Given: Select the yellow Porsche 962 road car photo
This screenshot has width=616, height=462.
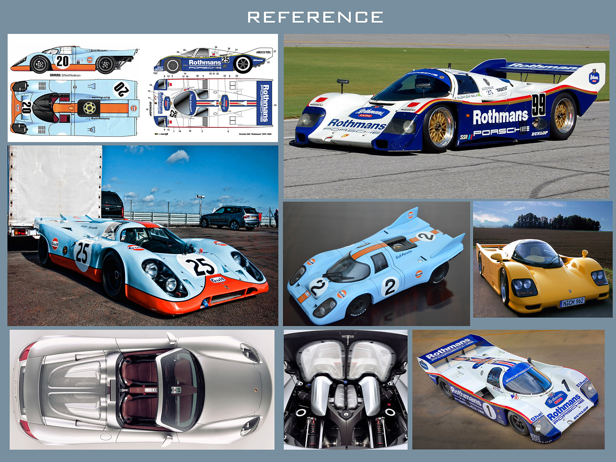Looking at the screenshot, I should [543, 259].
